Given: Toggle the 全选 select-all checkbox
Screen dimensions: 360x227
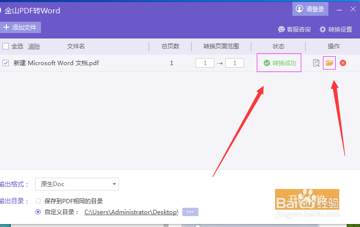Looking at the screenshot, I should click(6, 46).
